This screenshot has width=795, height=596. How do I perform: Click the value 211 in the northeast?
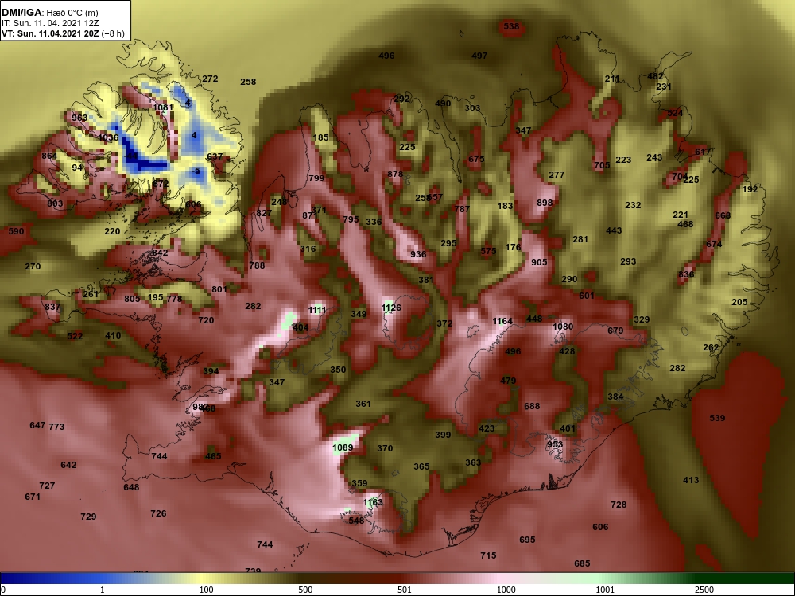612,79
